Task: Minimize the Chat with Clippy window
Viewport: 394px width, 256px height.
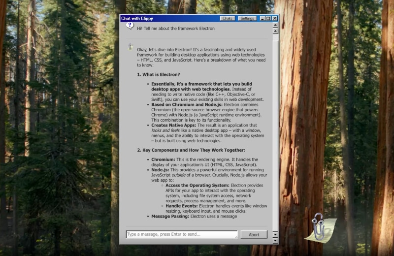Action: tap(263, 18)
